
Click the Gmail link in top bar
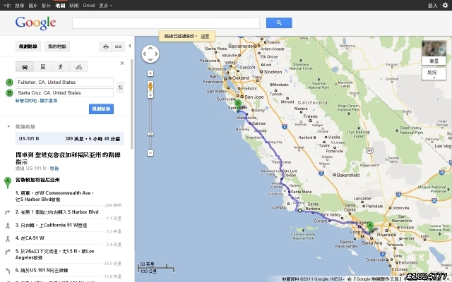coord(89,5)
